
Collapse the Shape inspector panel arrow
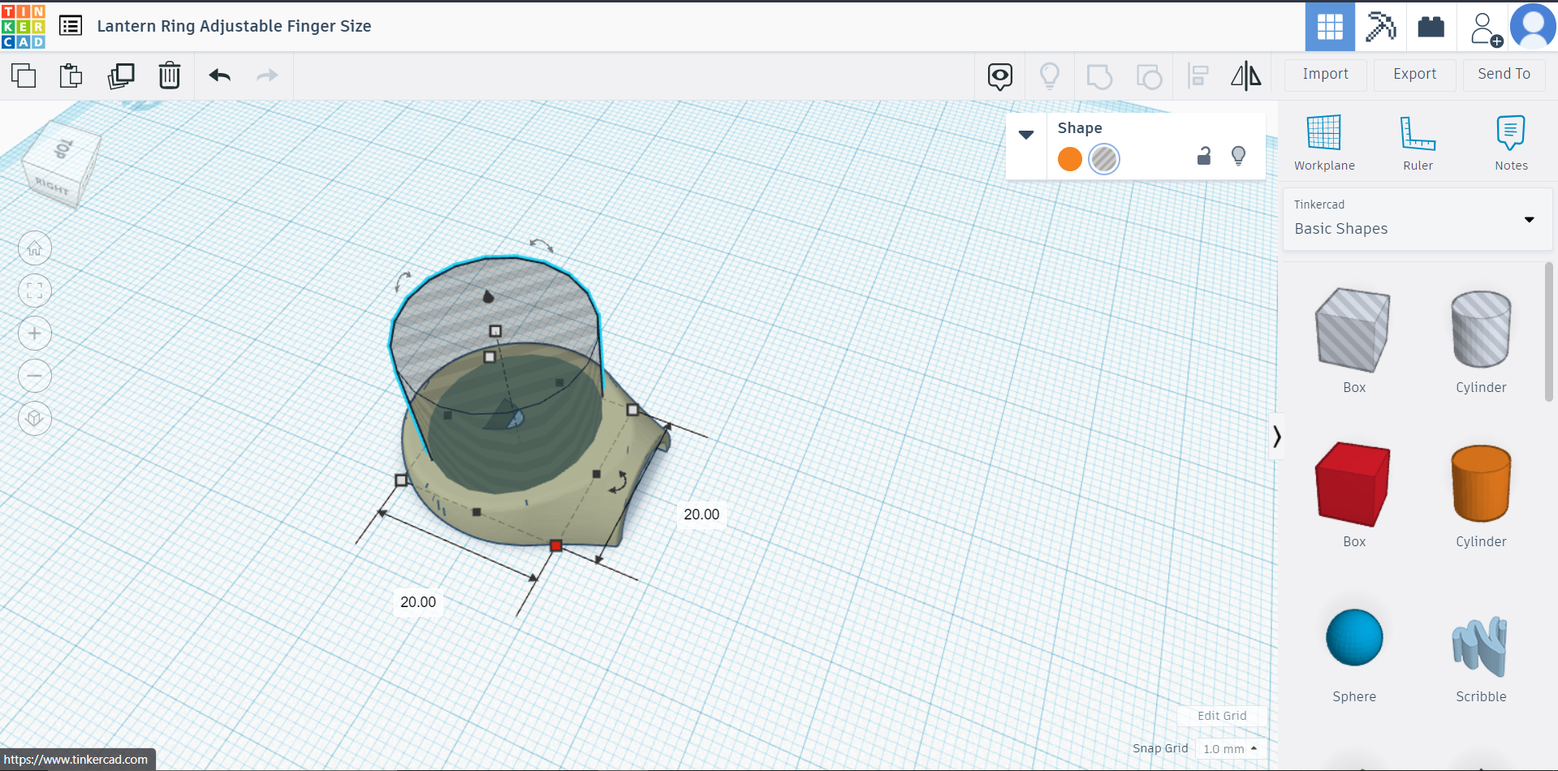[x=1026, y=135]
